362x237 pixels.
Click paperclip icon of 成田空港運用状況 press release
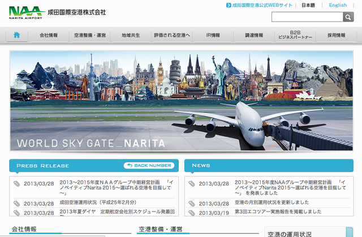point(16,204)
